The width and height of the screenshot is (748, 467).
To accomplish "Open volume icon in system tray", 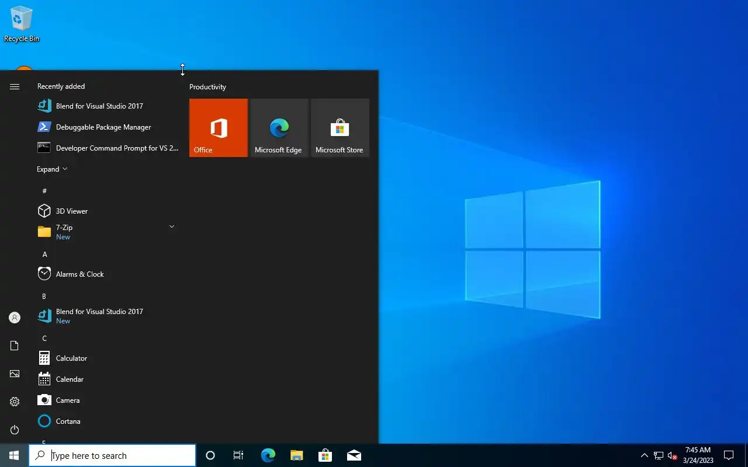I will coord(672,455).
